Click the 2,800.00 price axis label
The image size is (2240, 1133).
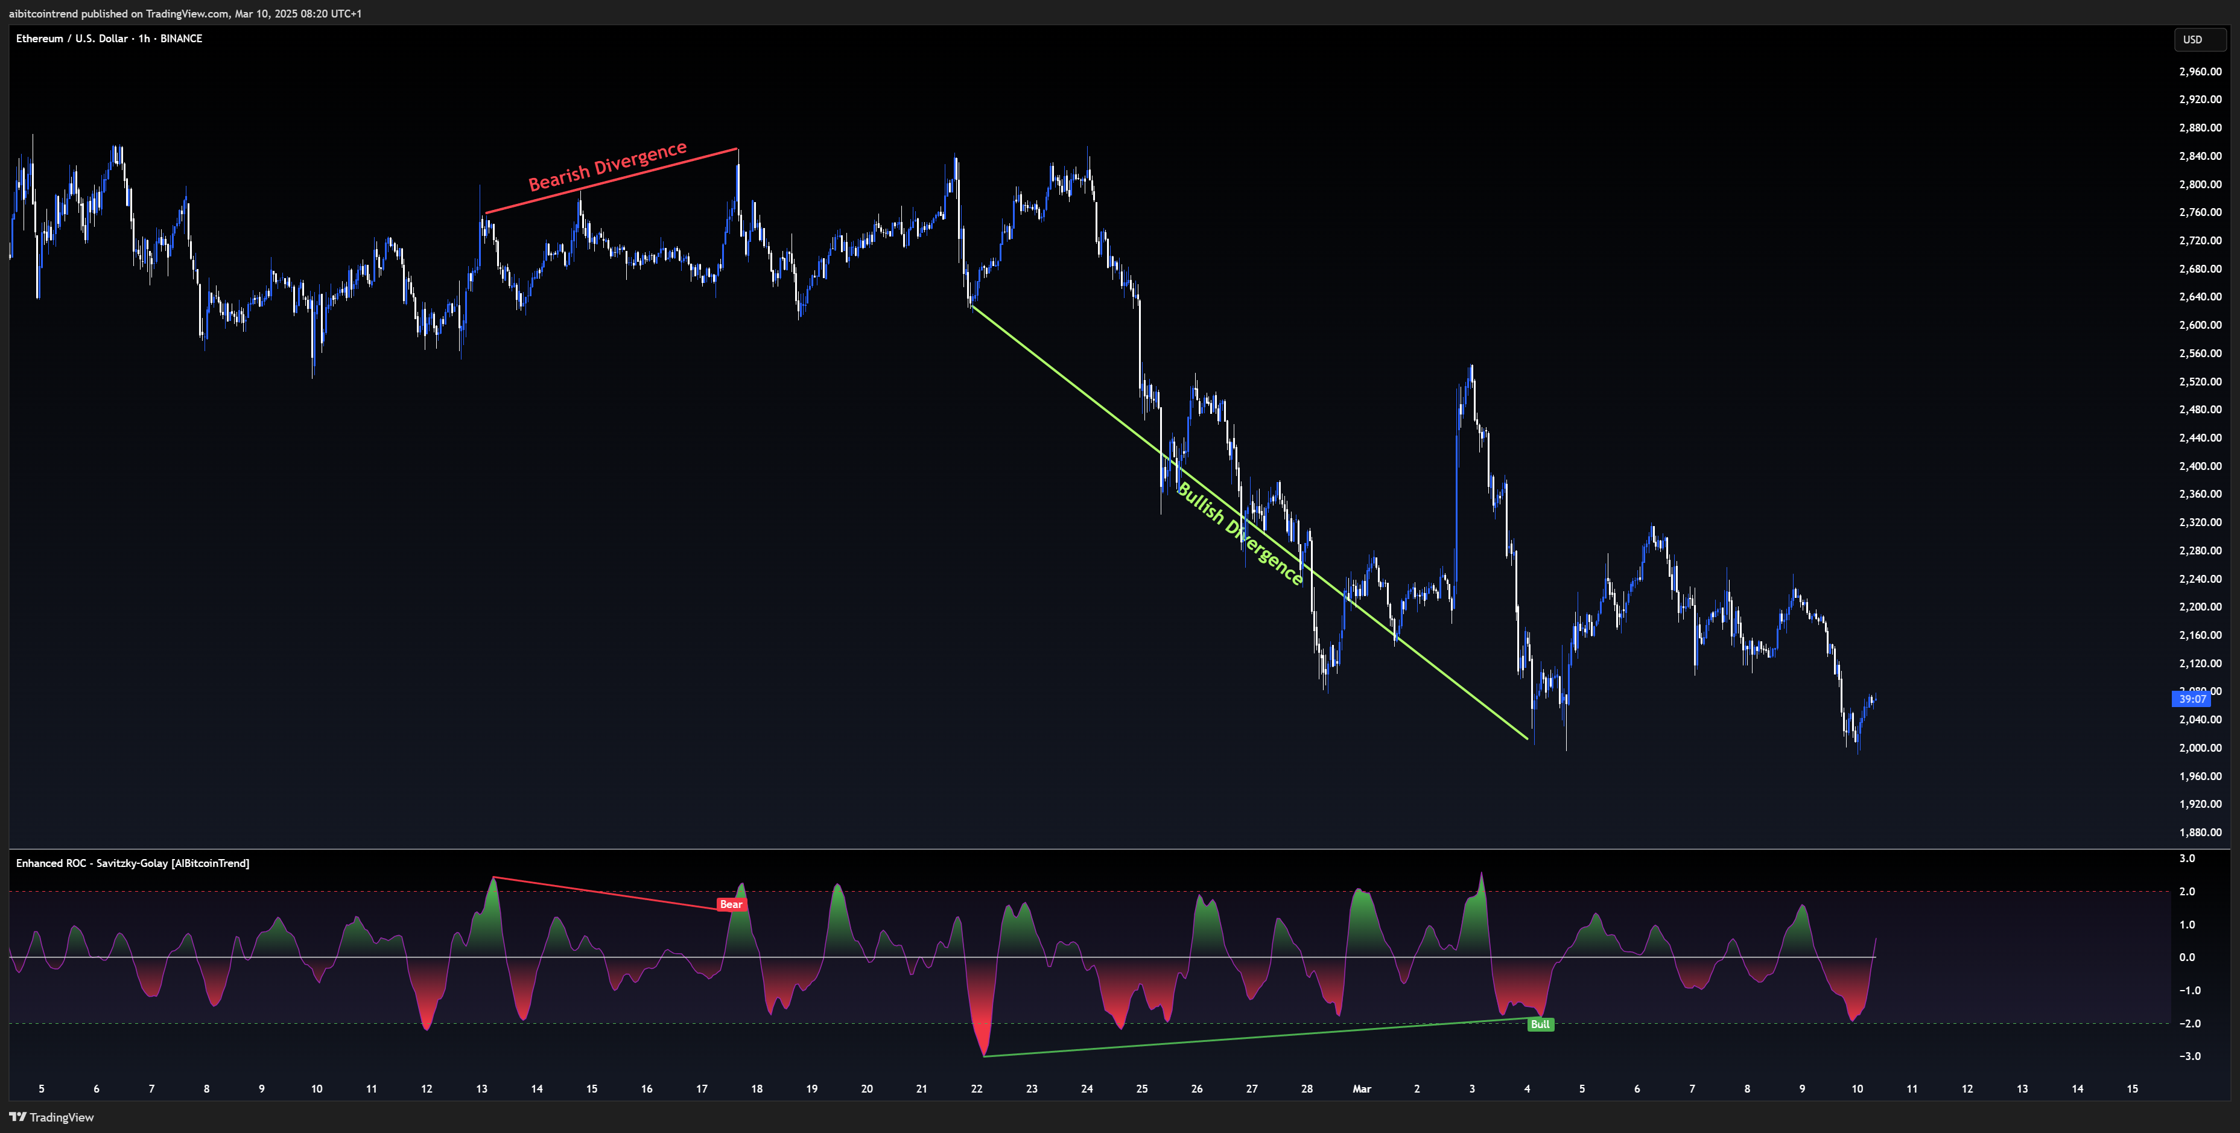pos(2200,185)
